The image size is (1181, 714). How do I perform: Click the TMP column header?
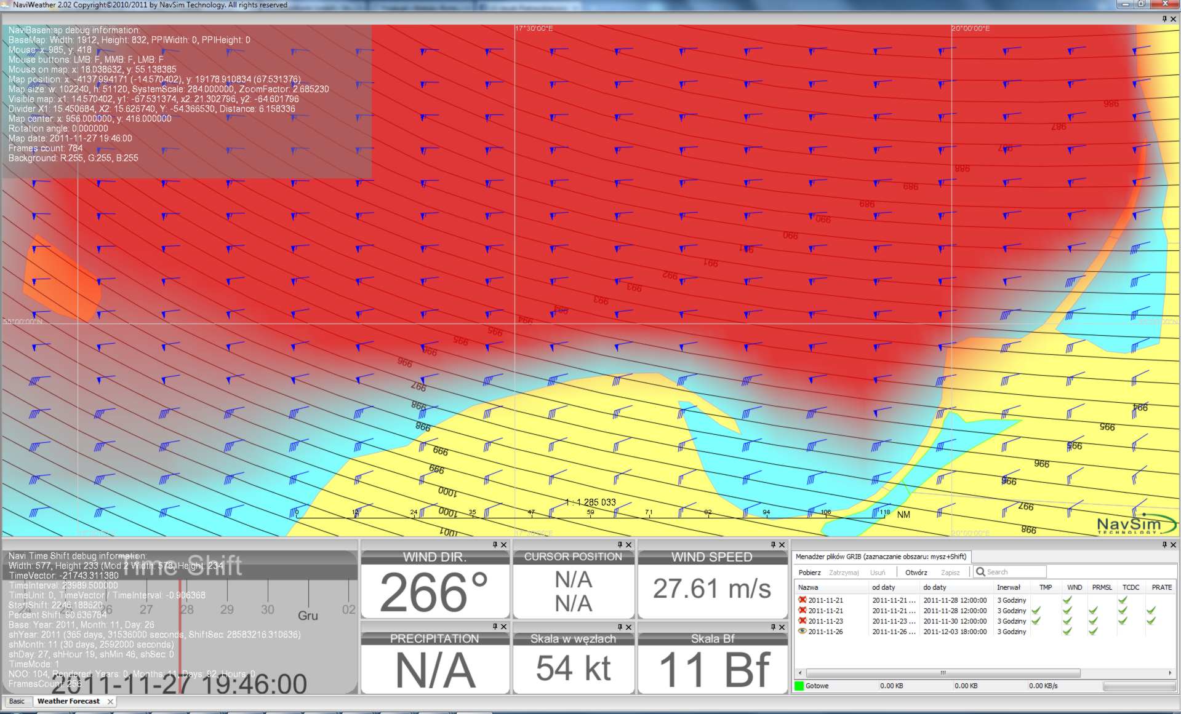tap(1046, 587)
